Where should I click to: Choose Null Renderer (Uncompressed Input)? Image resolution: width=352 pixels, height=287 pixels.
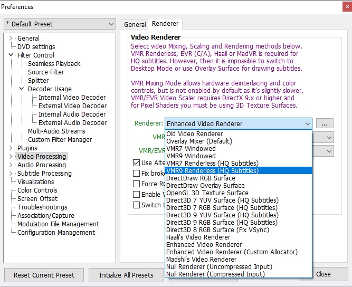pyautogui.click(x=239, y=267)
